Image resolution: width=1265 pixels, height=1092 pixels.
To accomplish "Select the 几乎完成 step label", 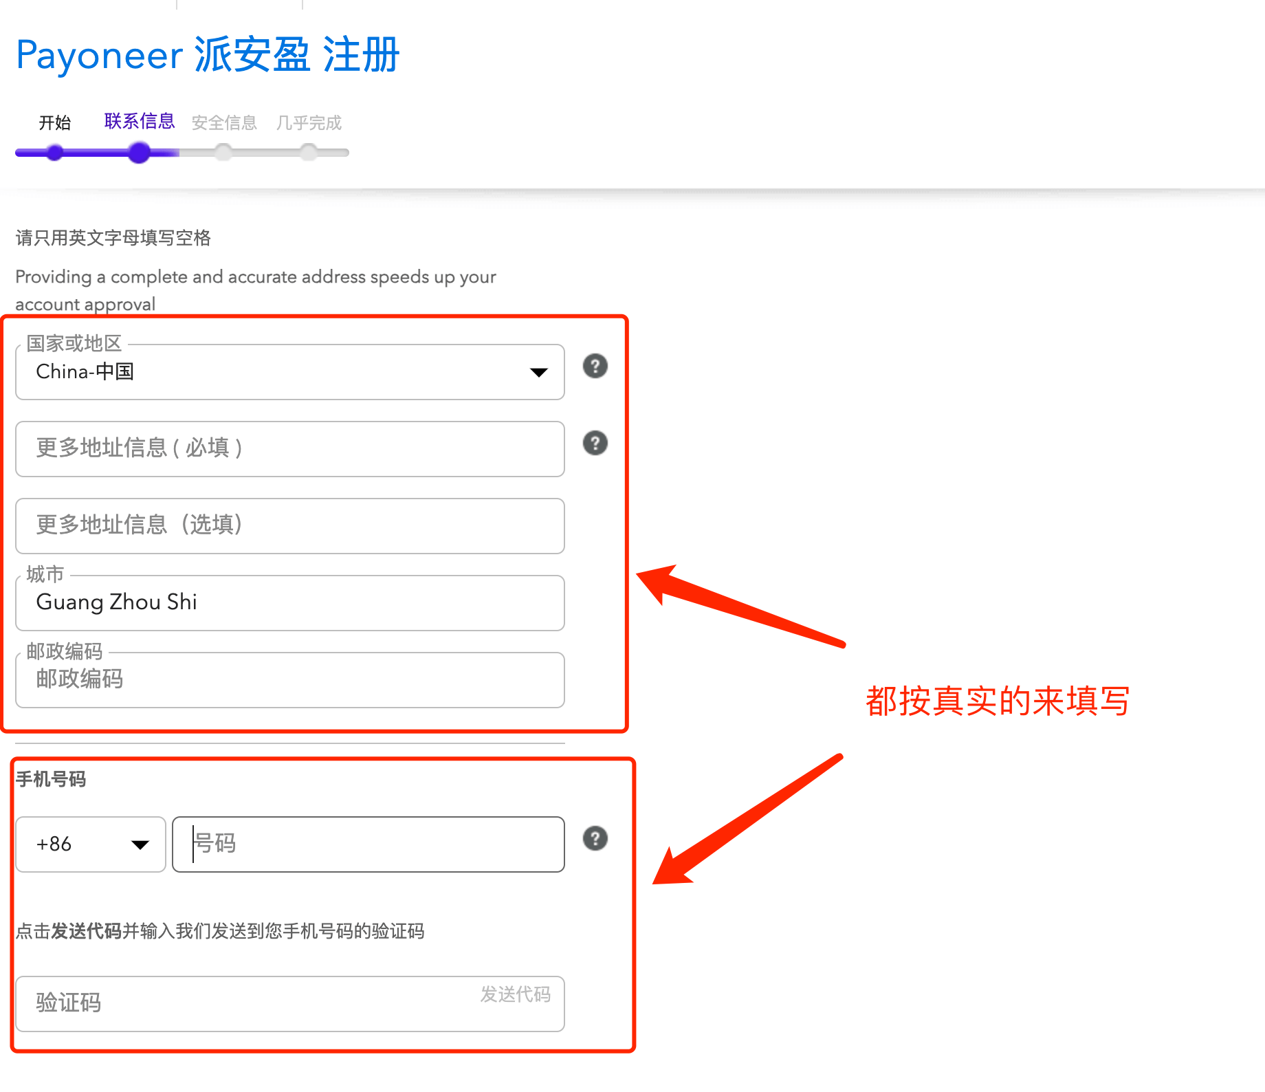I will [309, 123].
